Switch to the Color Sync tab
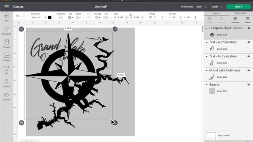The width and height of the screenshot is (253, 142). pyautogui.click(x=241, y=13)
